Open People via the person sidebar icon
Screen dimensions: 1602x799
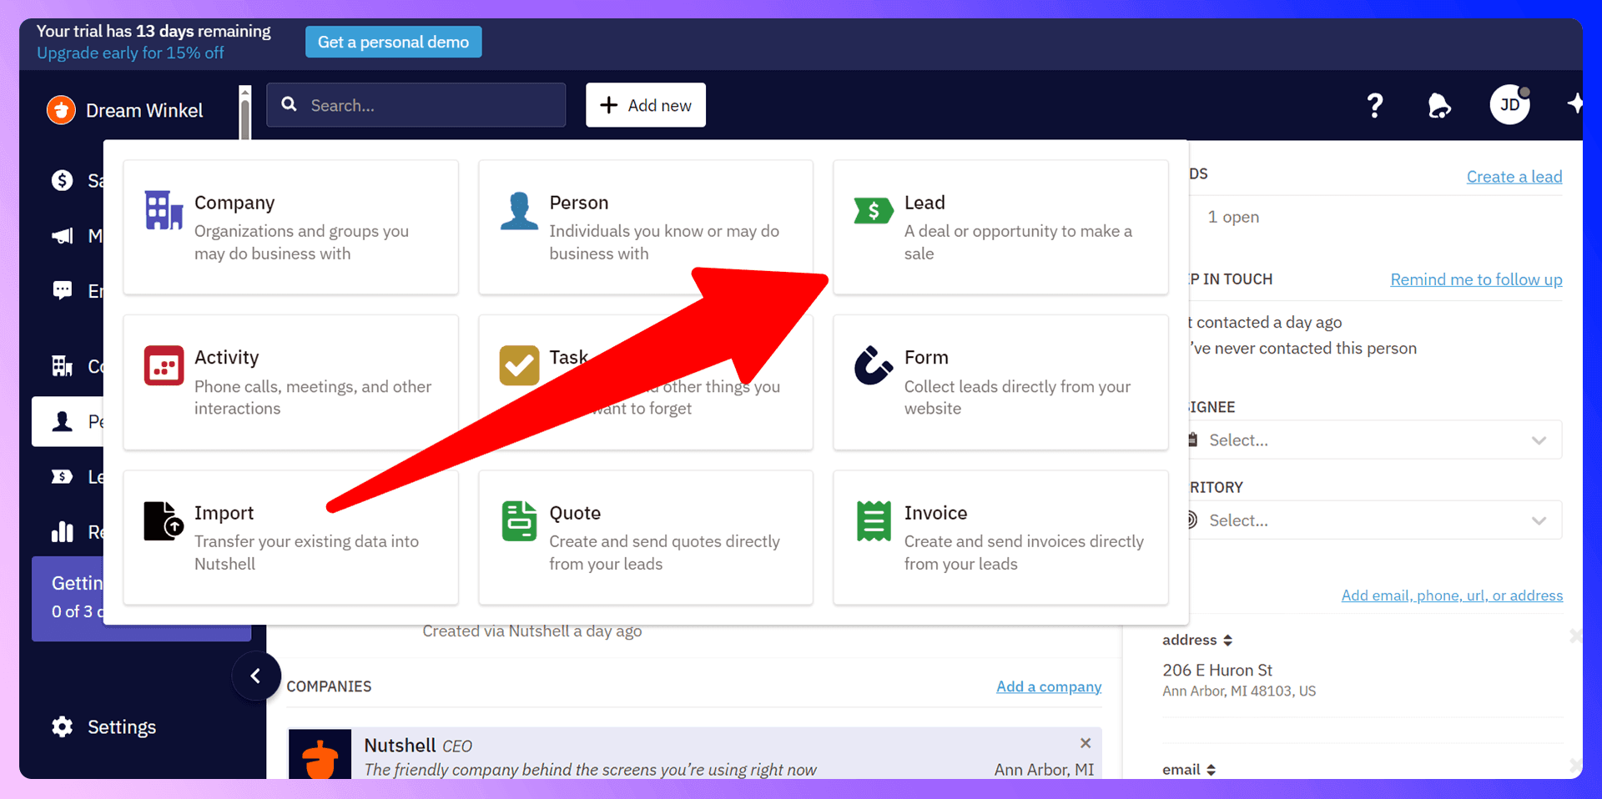(x=63, y=421)
